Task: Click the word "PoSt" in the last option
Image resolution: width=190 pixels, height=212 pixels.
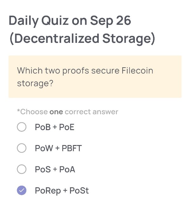Action: pos(79,190)
